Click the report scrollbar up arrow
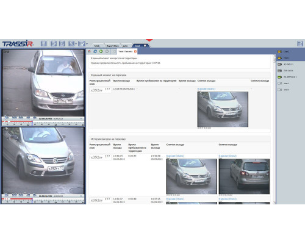 [274, 57]
